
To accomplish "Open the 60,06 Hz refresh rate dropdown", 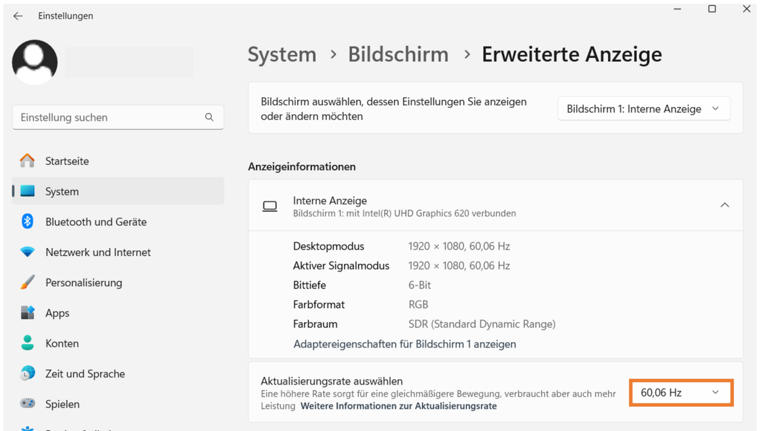I will 681,393.
